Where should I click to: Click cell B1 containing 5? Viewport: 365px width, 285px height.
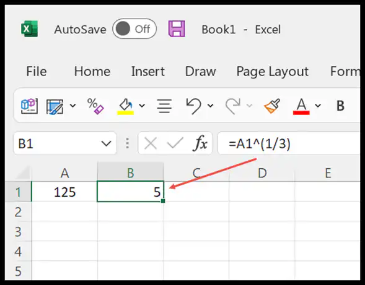click(x=130, y=192)
